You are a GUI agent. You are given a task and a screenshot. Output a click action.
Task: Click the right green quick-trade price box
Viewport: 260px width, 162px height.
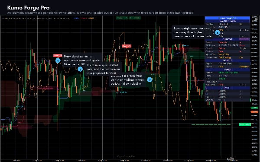pos(135,18)
